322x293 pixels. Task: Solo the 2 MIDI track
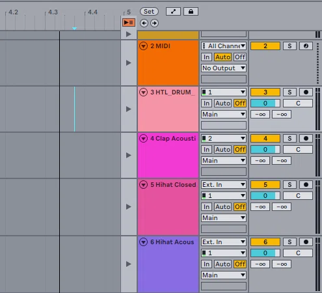289,46
